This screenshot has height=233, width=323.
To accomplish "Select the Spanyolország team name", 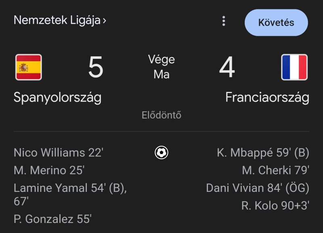I will tap(57, 98).
